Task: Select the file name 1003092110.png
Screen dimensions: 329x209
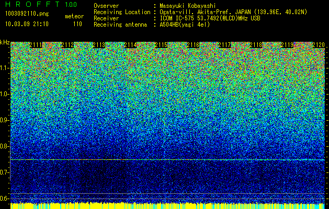Action: (x=27, y=14)
